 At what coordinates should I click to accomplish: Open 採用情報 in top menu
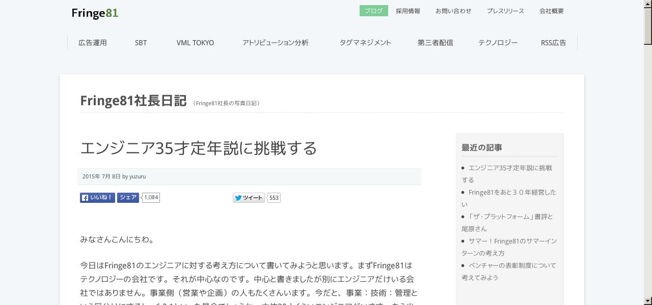408,11
